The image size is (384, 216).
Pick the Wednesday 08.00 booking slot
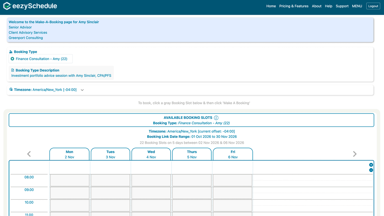coord(151,180)
